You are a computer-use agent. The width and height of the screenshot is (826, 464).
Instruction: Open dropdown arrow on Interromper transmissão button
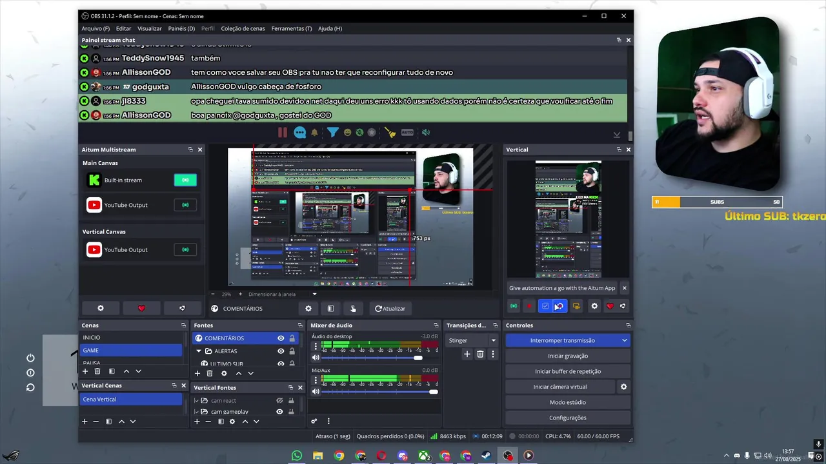tap(624, 340)
